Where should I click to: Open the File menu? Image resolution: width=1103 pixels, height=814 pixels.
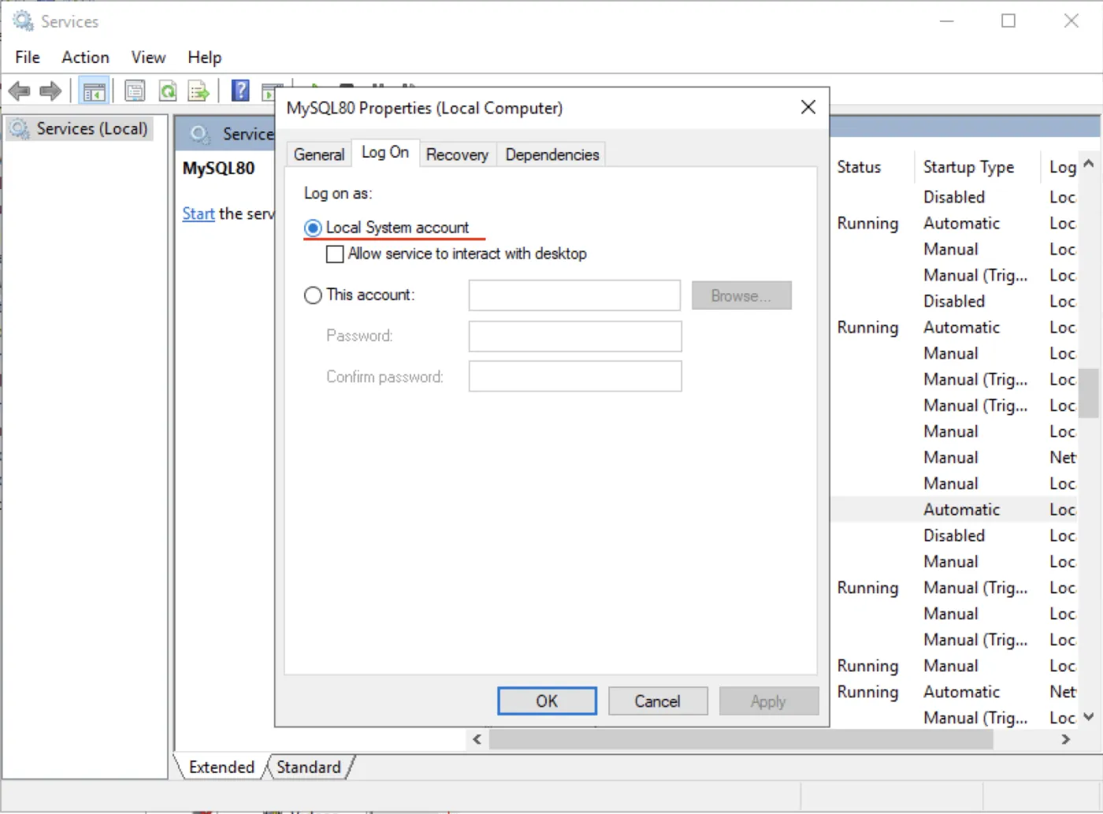click(28, 58)
